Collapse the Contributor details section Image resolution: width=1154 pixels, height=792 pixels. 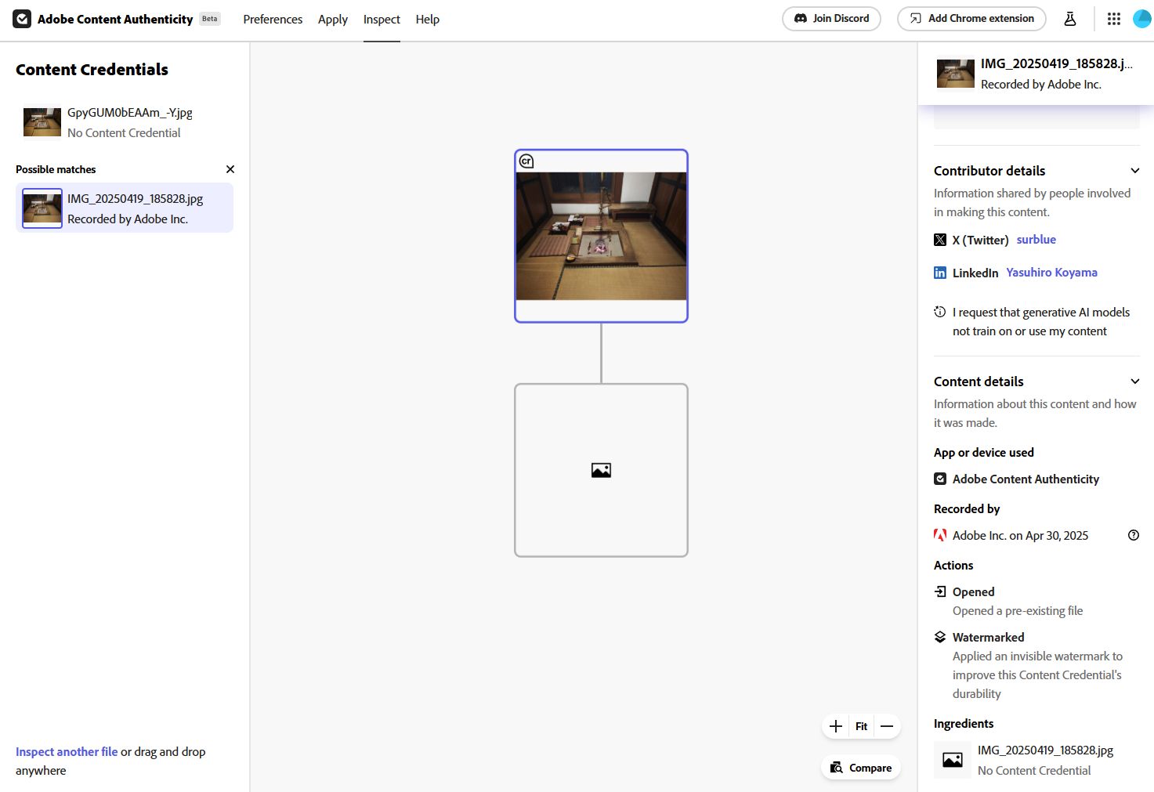coord(1134,170)
